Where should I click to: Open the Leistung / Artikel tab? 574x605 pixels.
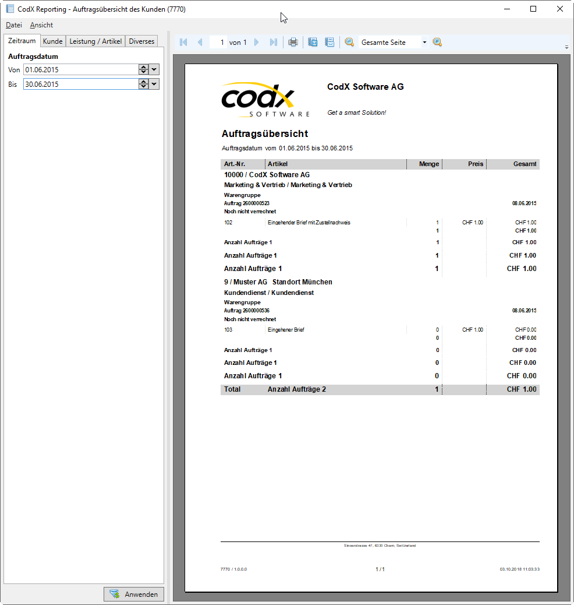click(95, 41)
